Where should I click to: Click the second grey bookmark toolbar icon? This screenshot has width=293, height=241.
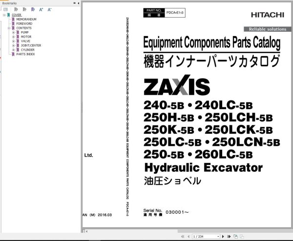point(24,9)
